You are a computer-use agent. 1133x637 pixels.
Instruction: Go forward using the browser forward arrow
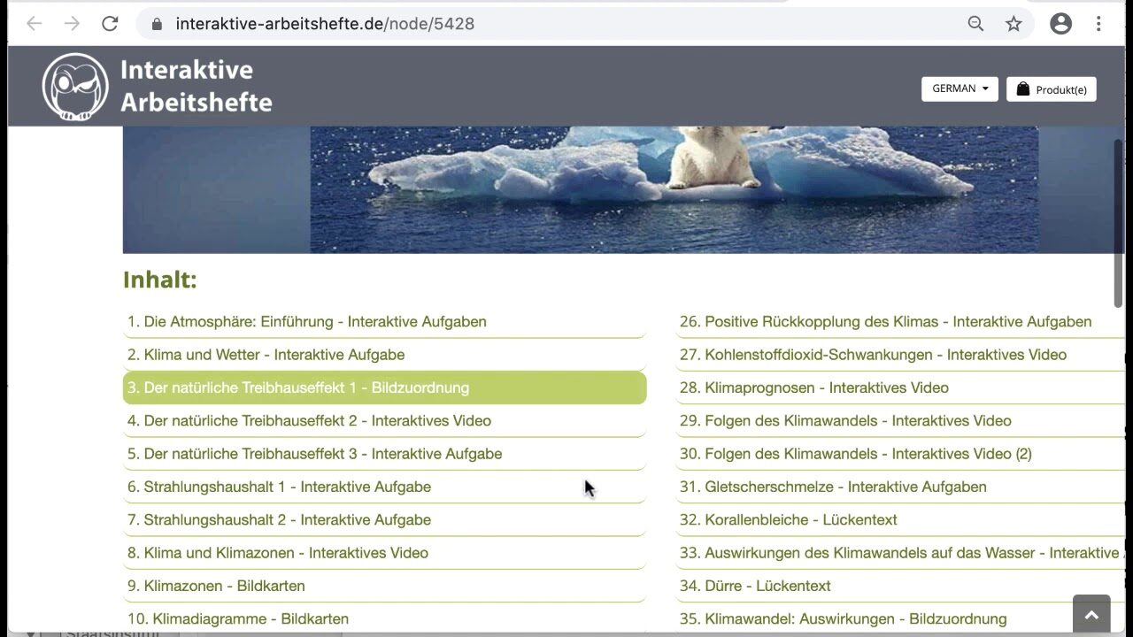72,24
